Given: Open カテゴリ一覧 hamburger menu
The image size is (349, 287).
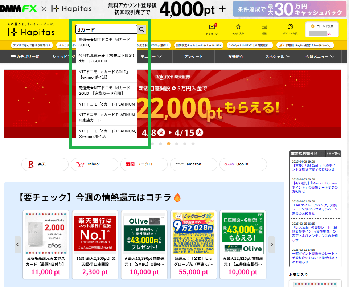Looking at the screenshot, I should point(25,57).
